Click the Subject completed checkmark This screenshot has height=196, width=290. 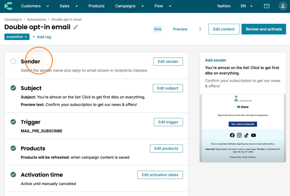coord(13,88)
